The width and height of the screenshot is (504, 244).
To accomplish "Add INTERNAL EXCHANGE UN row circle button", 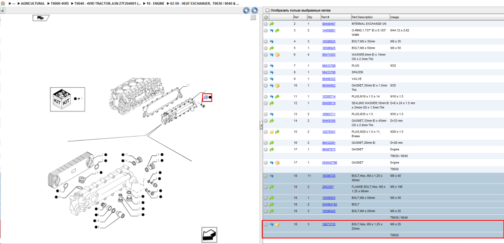I will pos(266,24).
